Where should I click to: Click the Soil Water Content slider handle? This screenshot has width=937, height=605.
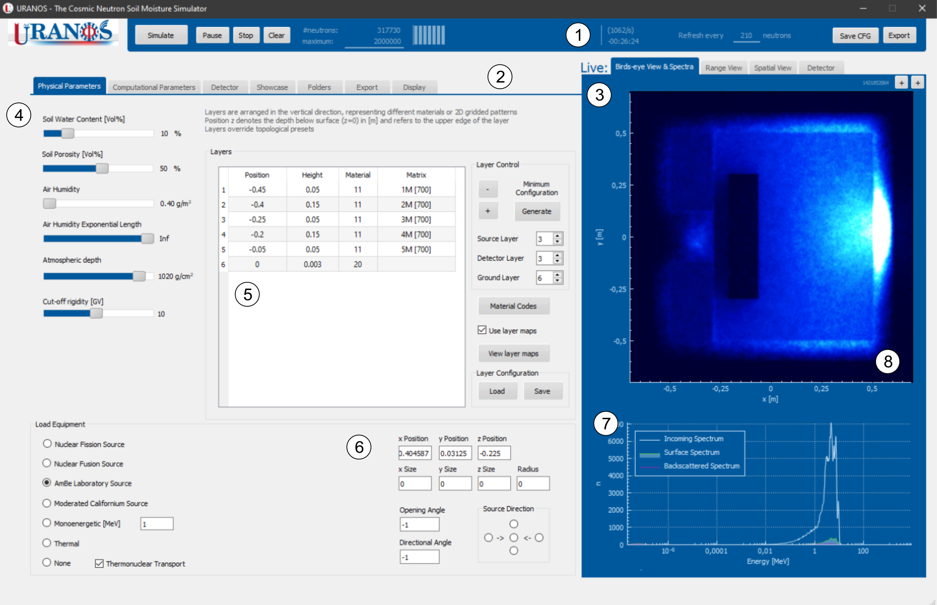pyautogui.click(x=67, y=134)
